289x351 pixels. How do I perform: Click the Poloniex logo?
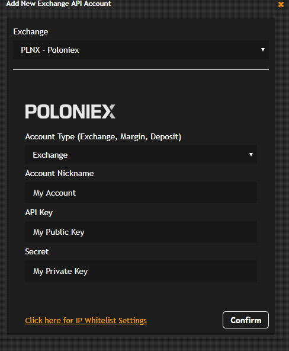tap(70, 111)
